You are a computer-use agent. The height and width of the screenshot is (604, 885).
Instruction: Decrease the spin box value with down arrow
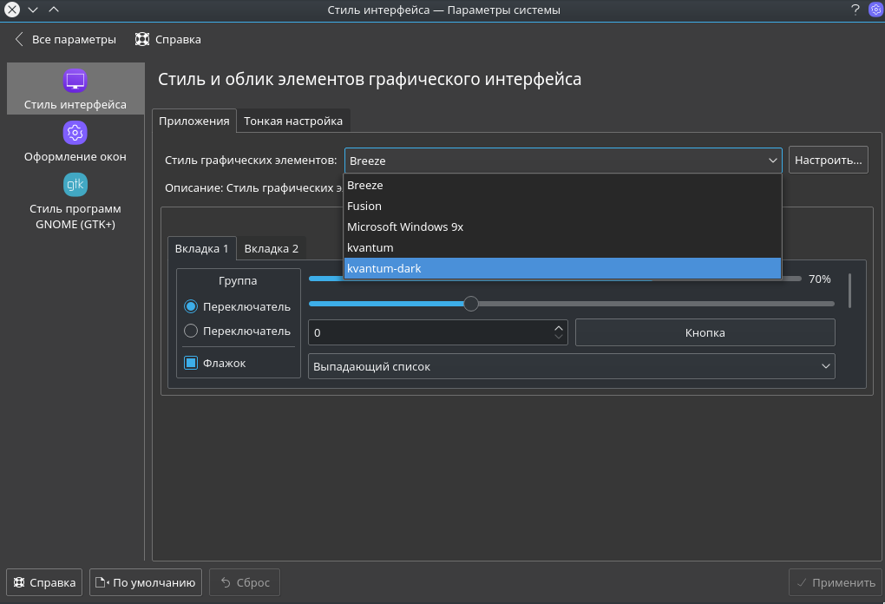558,337
